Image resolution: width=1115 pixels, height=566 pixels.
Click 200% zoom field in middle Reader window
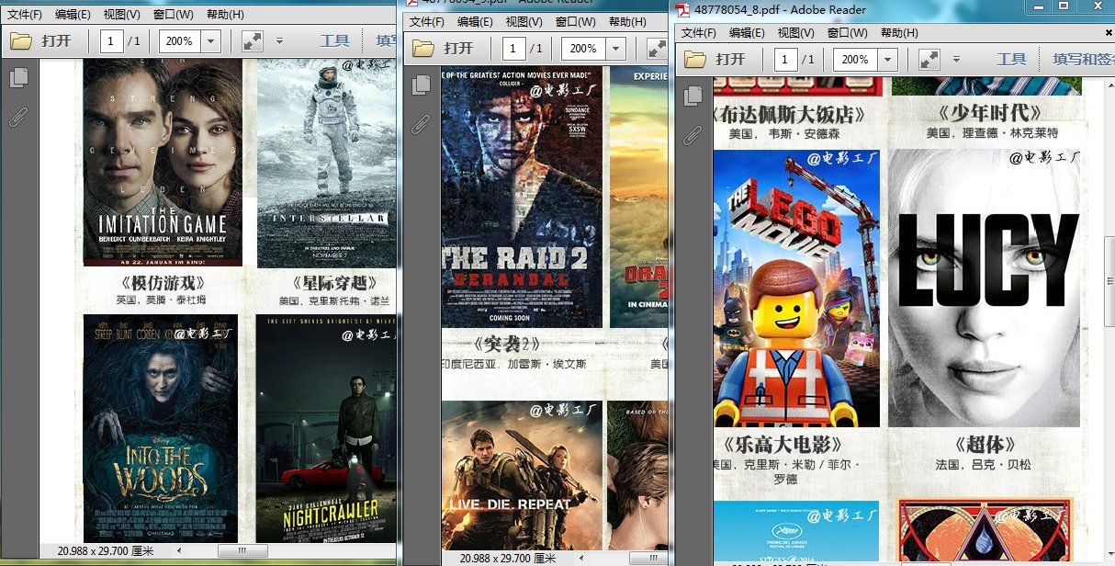583,49
